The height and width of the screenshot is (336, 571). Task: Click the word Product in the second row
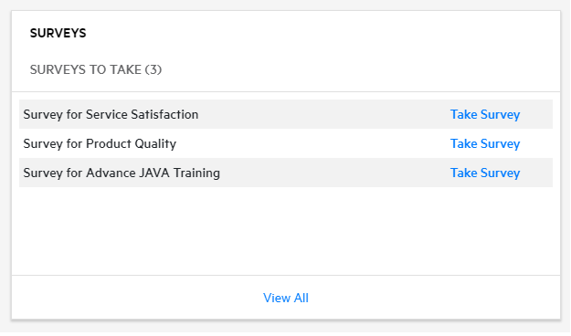109,143
